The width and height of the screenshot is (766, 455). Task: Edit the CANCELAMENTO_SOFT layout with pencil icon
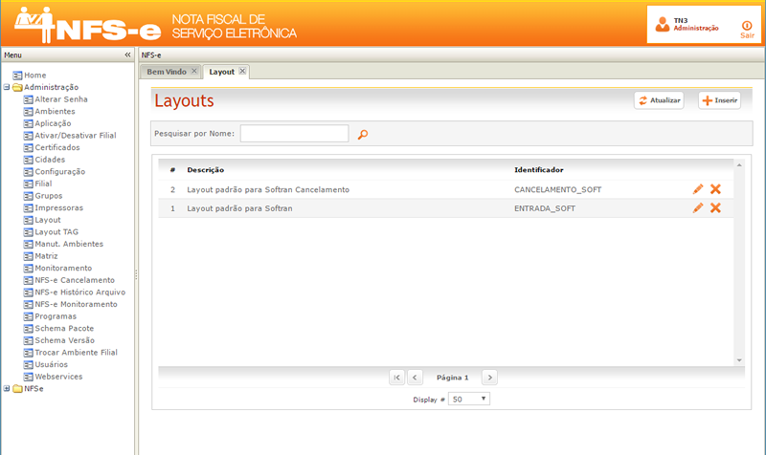click(x=698, y=189)
